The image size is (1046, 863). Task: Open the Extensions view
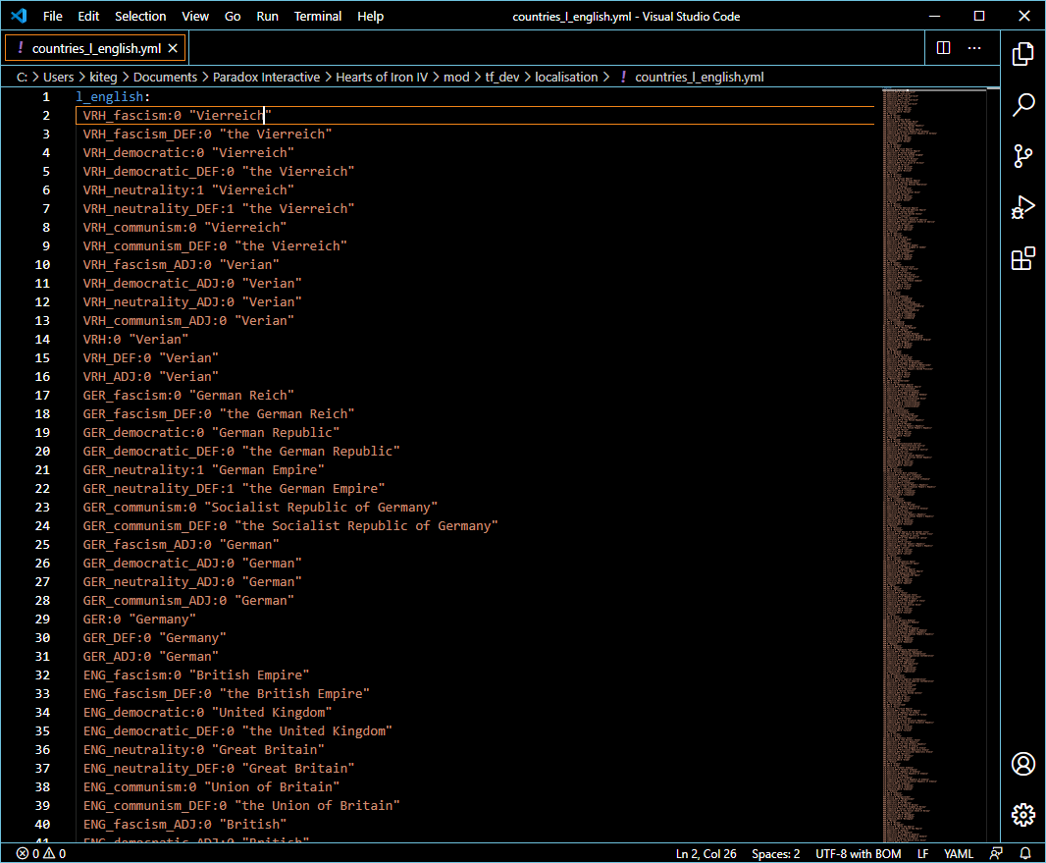click(1022, 258)
